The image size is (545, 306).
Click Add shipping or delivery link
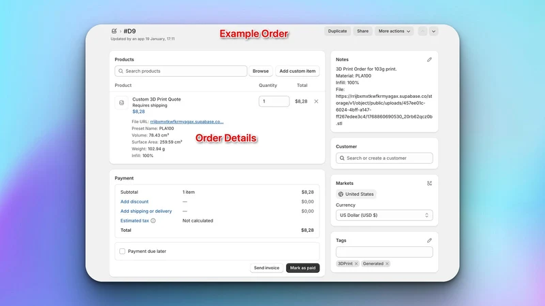pyautogui.click(x=146, y=211)
